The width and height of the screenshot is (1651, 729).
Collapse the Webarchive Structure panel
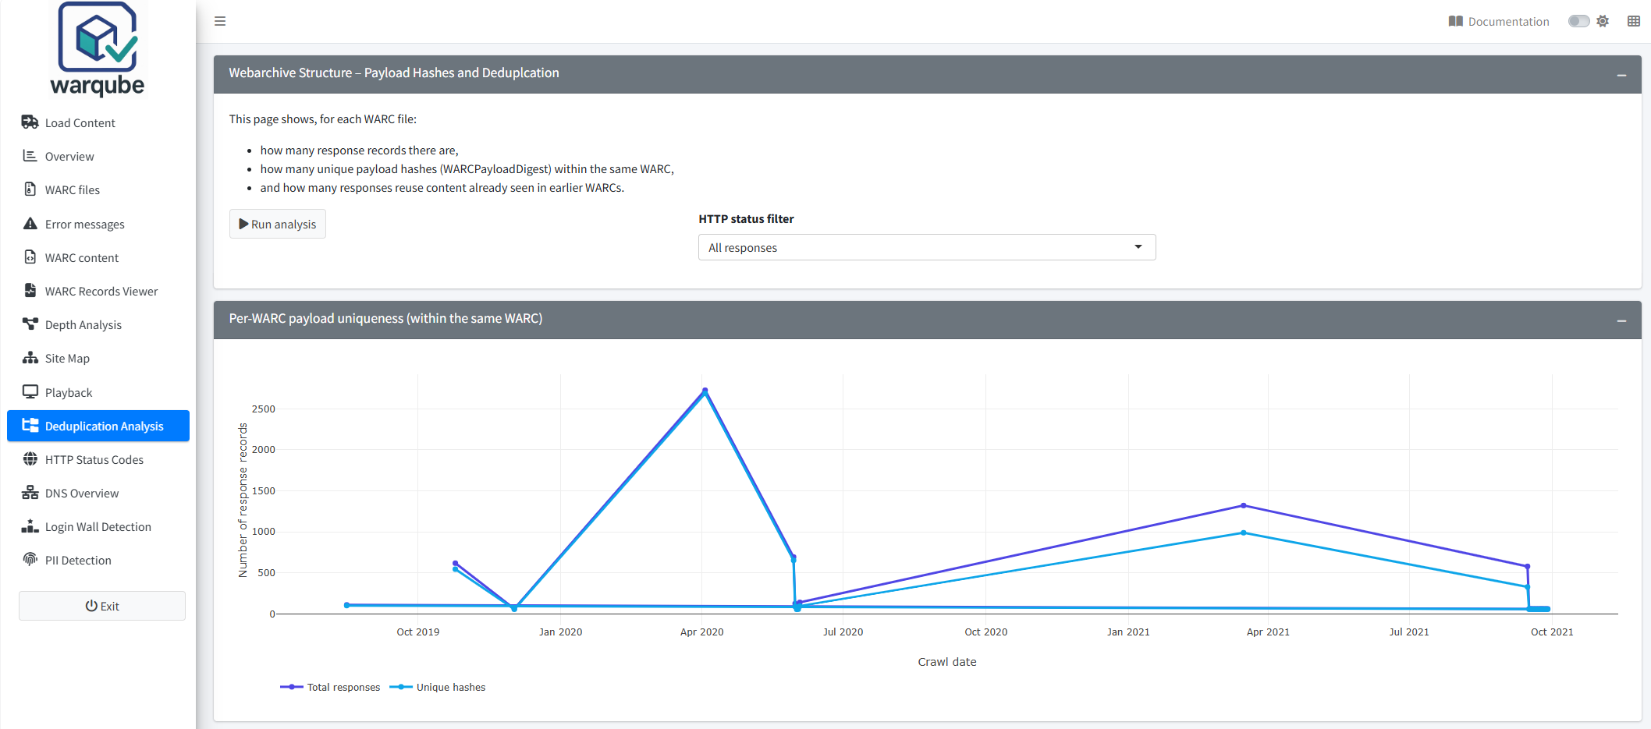click(1621, 75)
